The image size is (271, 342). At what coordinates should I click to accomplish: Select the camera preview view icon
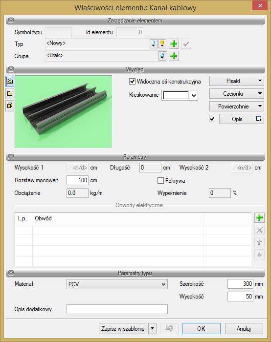[10, 81]
